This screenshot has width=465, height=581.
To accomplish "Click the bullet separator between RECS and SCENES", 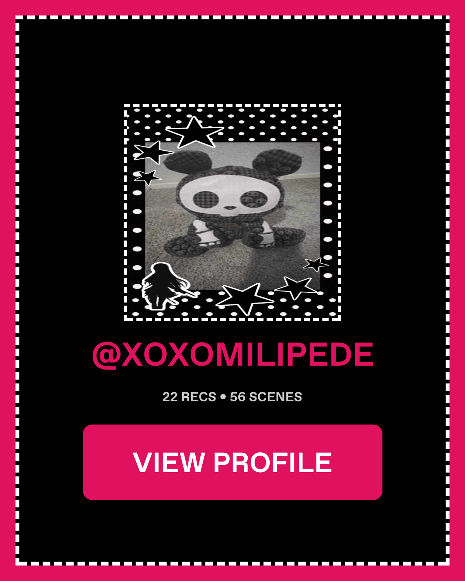I will click(x=223, y=397).
